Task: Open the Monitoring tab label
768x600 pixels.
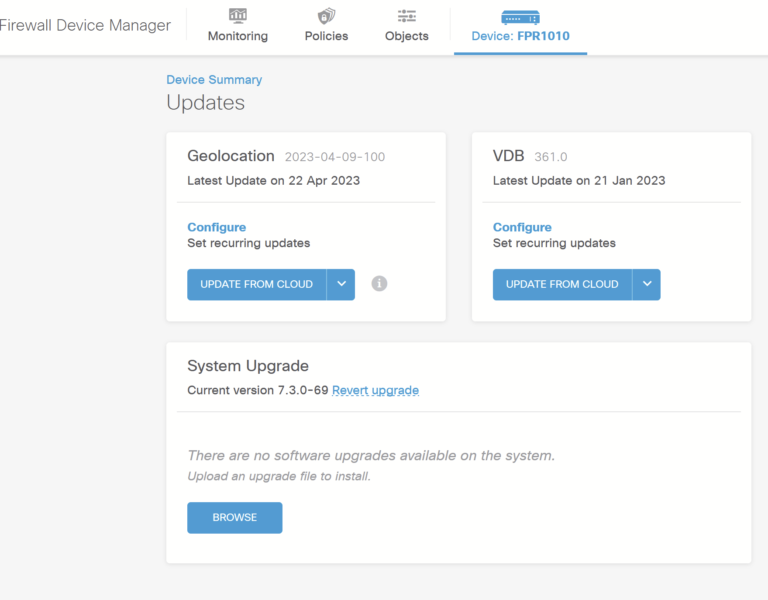Action: [x=238, y=36]
